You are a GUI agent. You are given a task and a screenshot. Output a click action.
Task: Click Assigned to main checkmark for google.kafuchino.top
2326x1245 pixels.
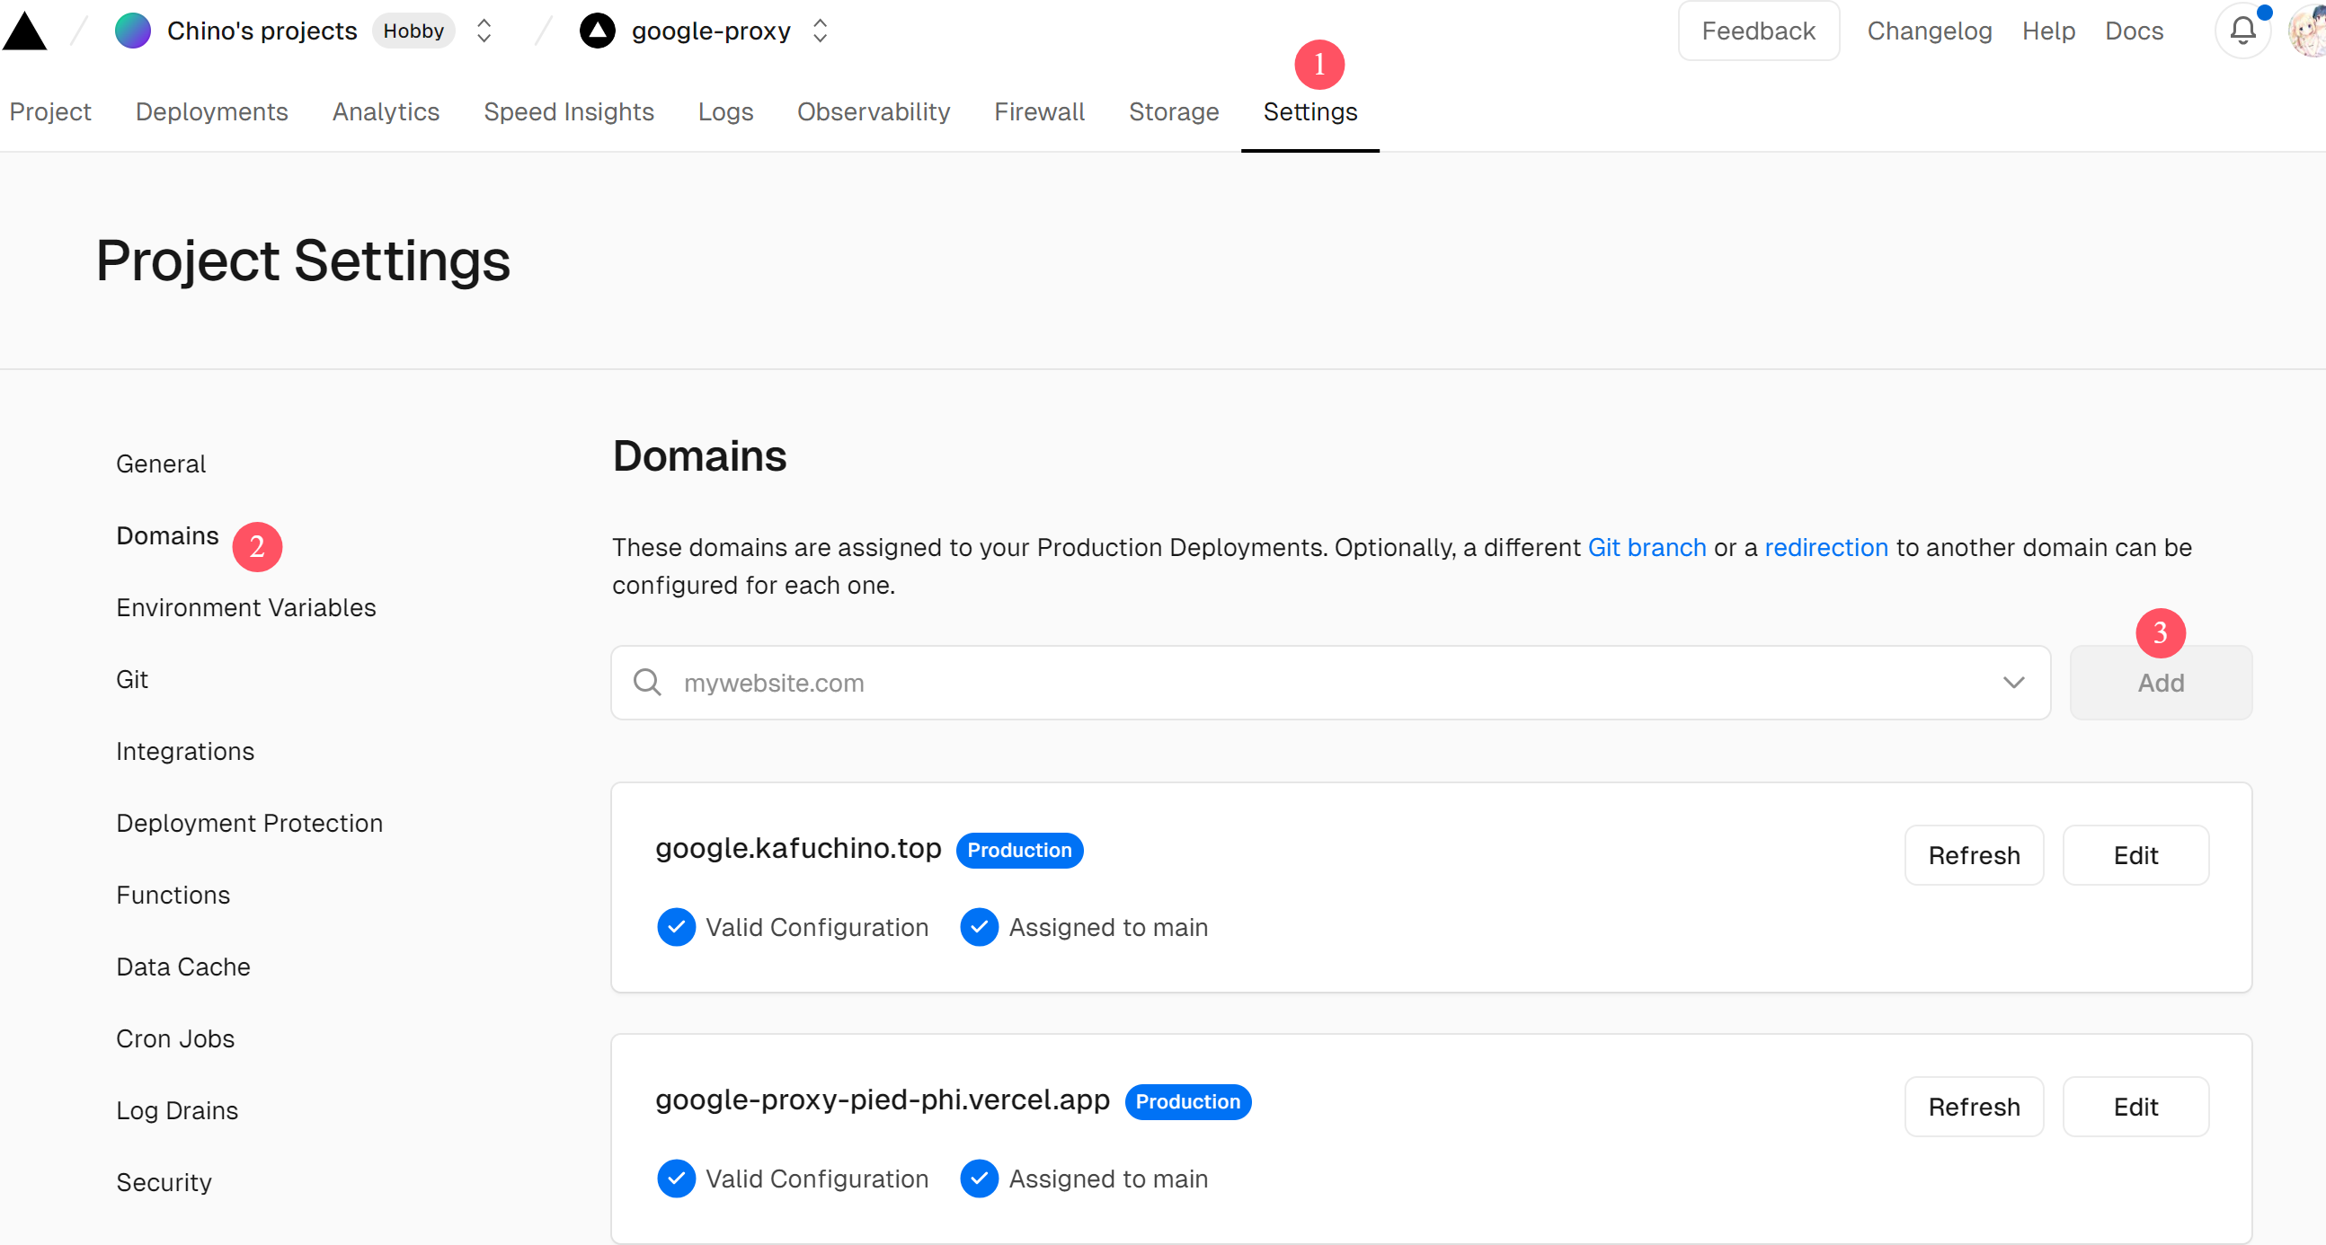979,927
